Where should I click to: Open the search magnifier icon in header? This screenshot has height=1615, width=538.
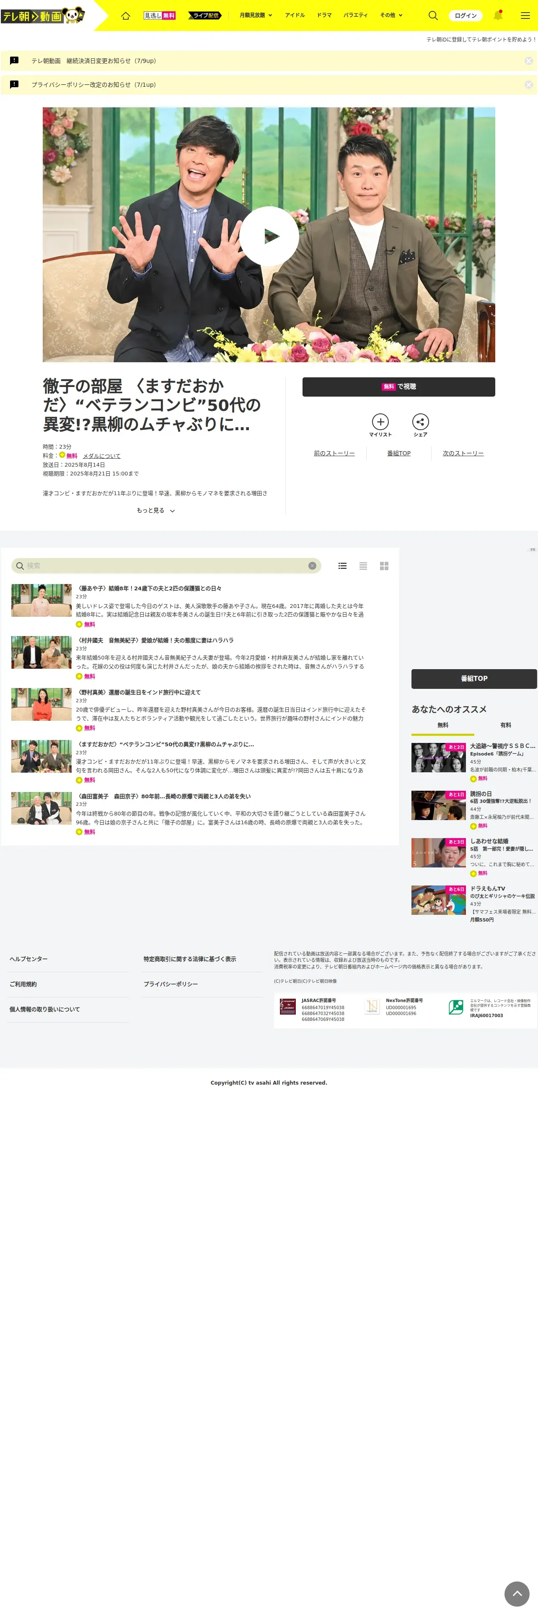(433, 15)
